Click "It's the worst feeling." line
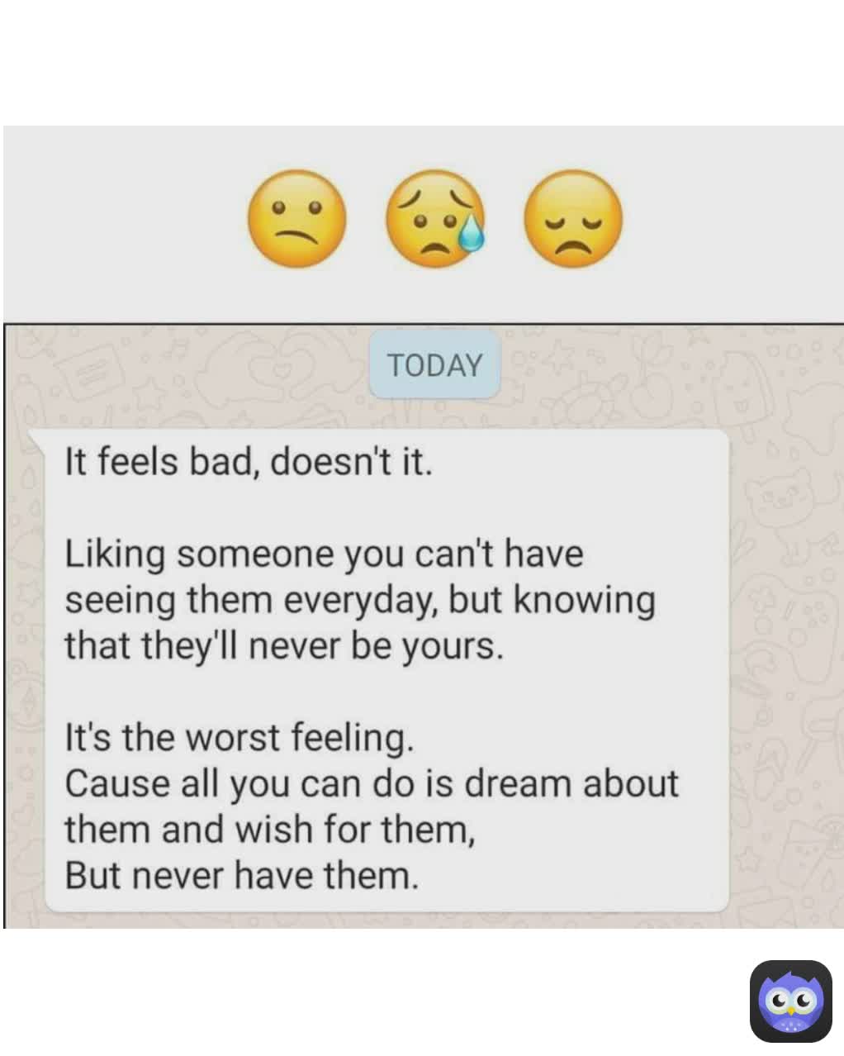This screenshot has width=844, height=1056. click(239, 738)
